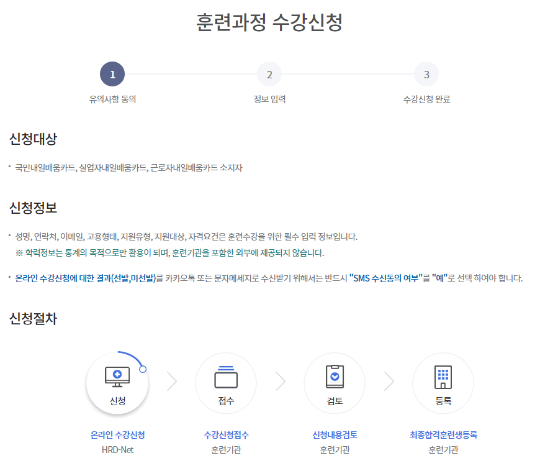Click step 1 circle for 유의사항 동의

(x=112, y=74)
